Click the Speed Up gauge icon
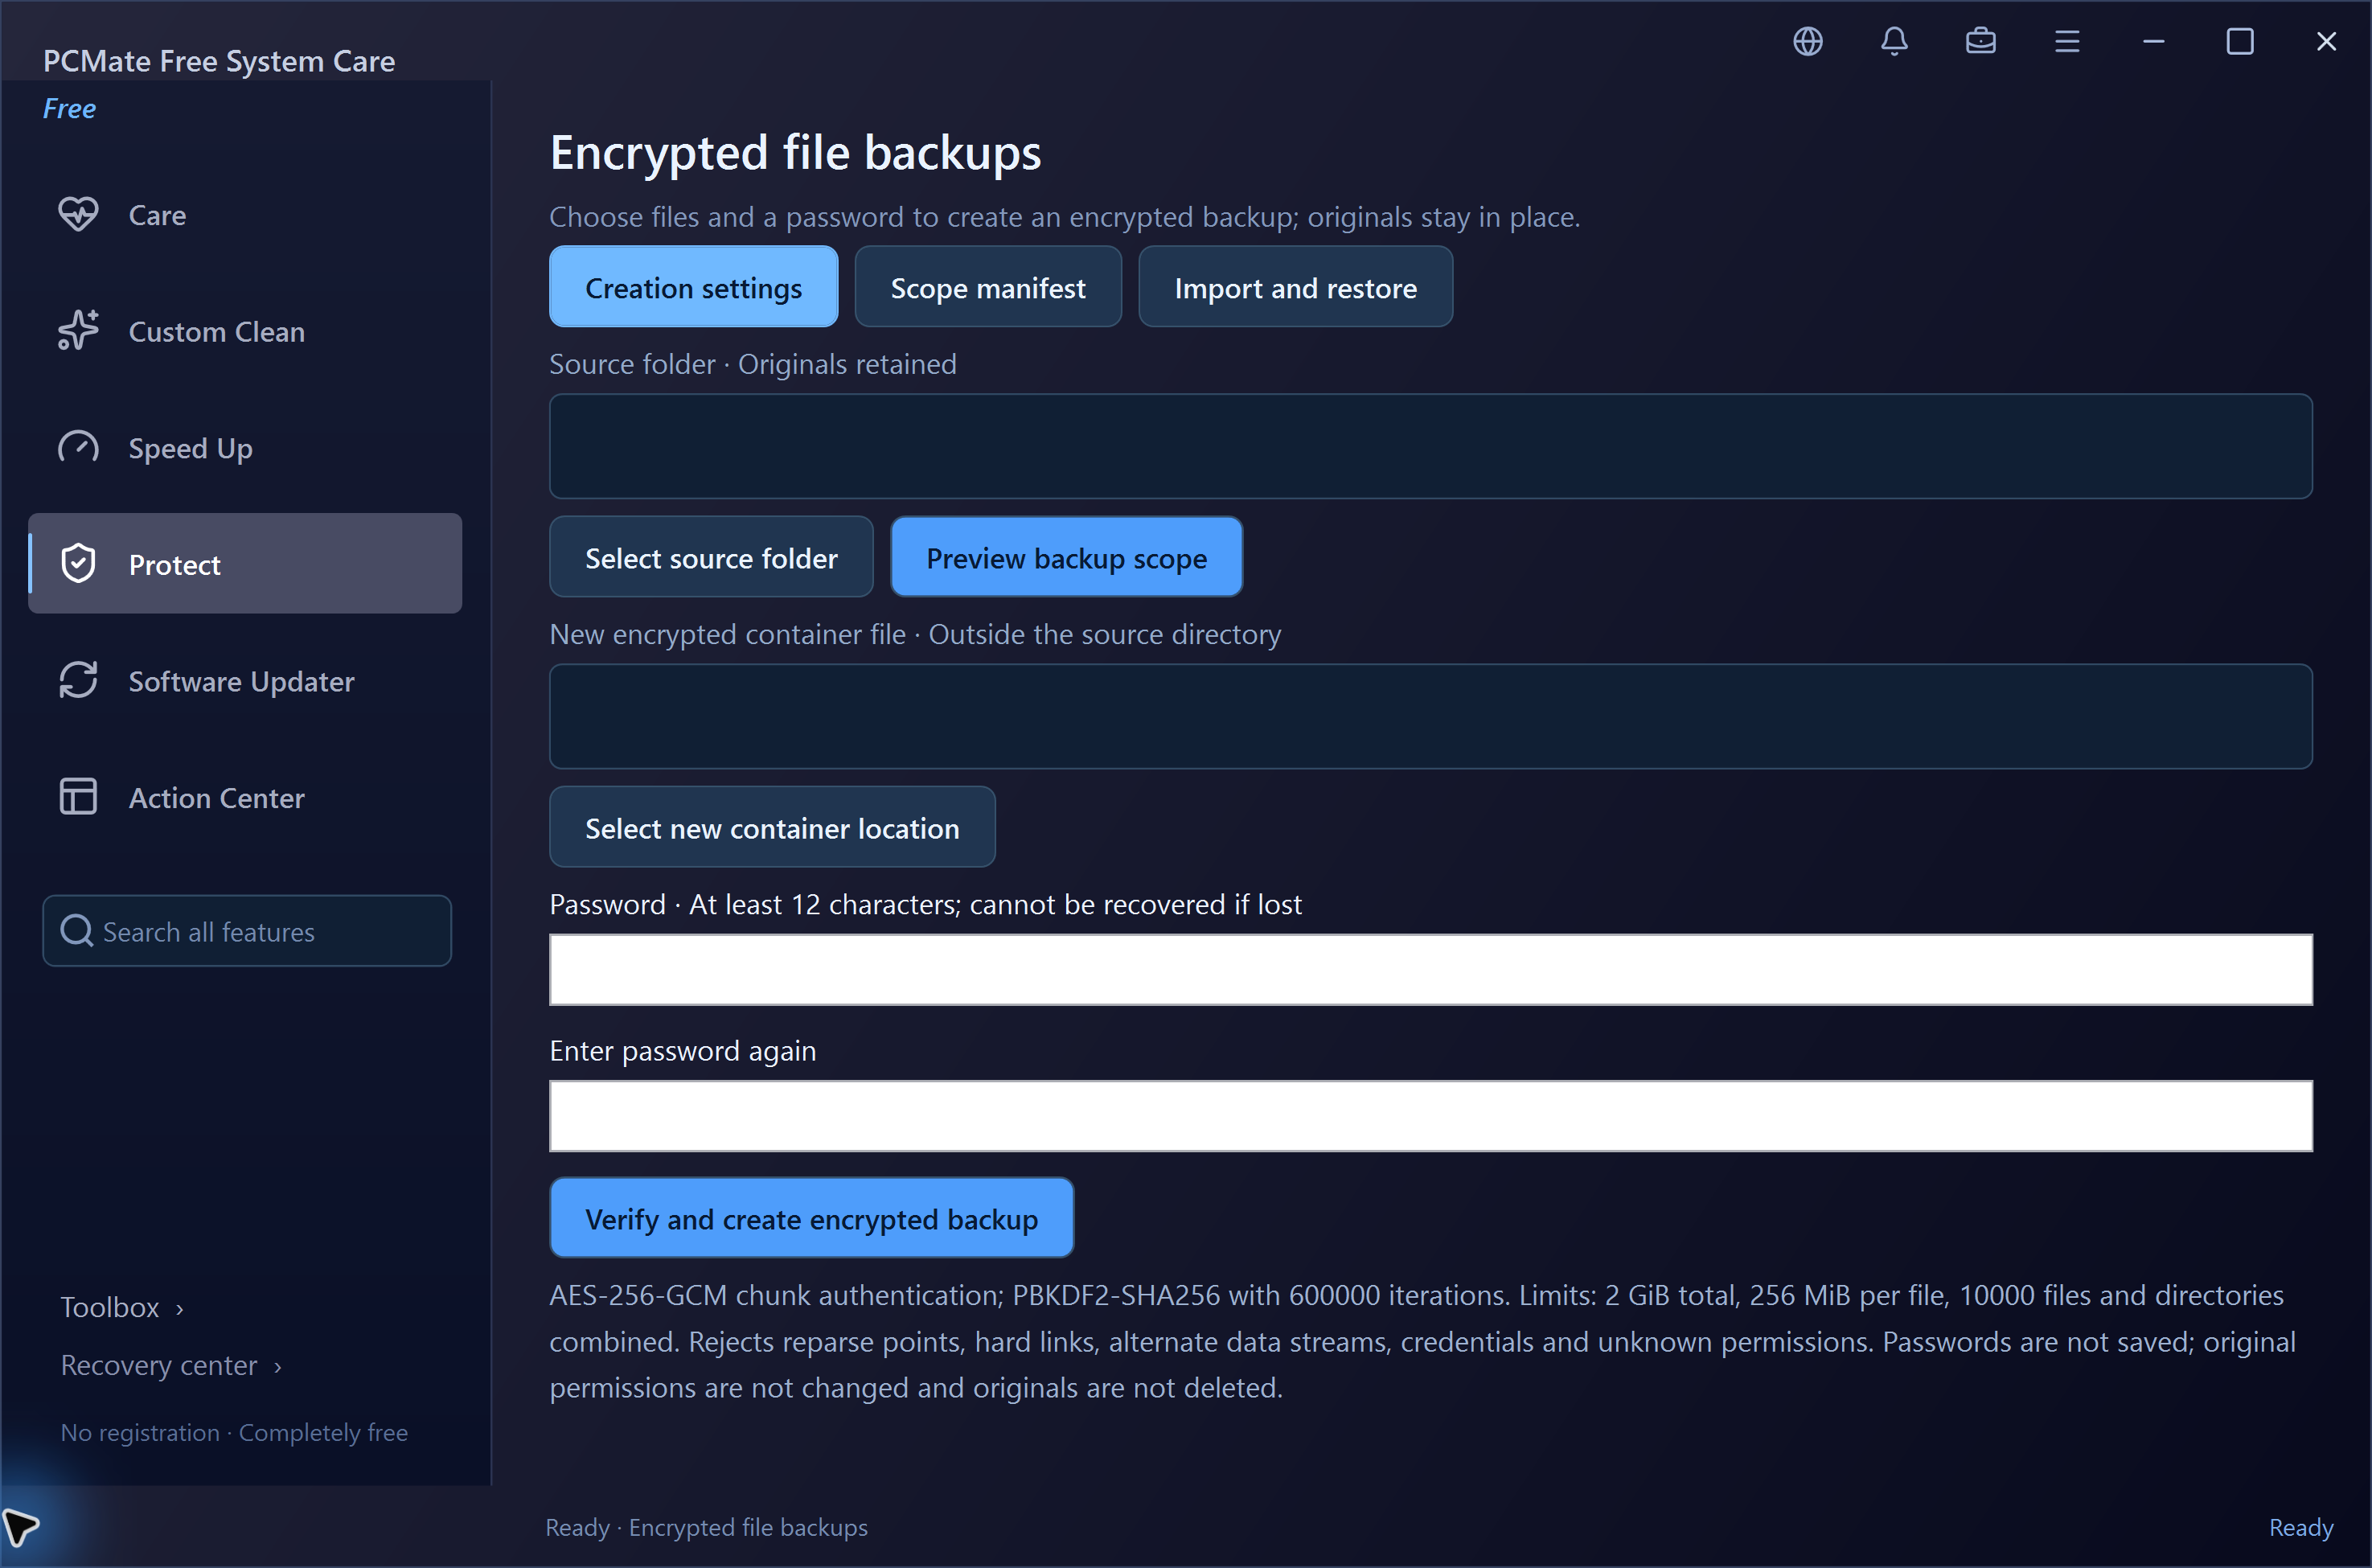This screenshot has width=2372, height=1568. 78,447
